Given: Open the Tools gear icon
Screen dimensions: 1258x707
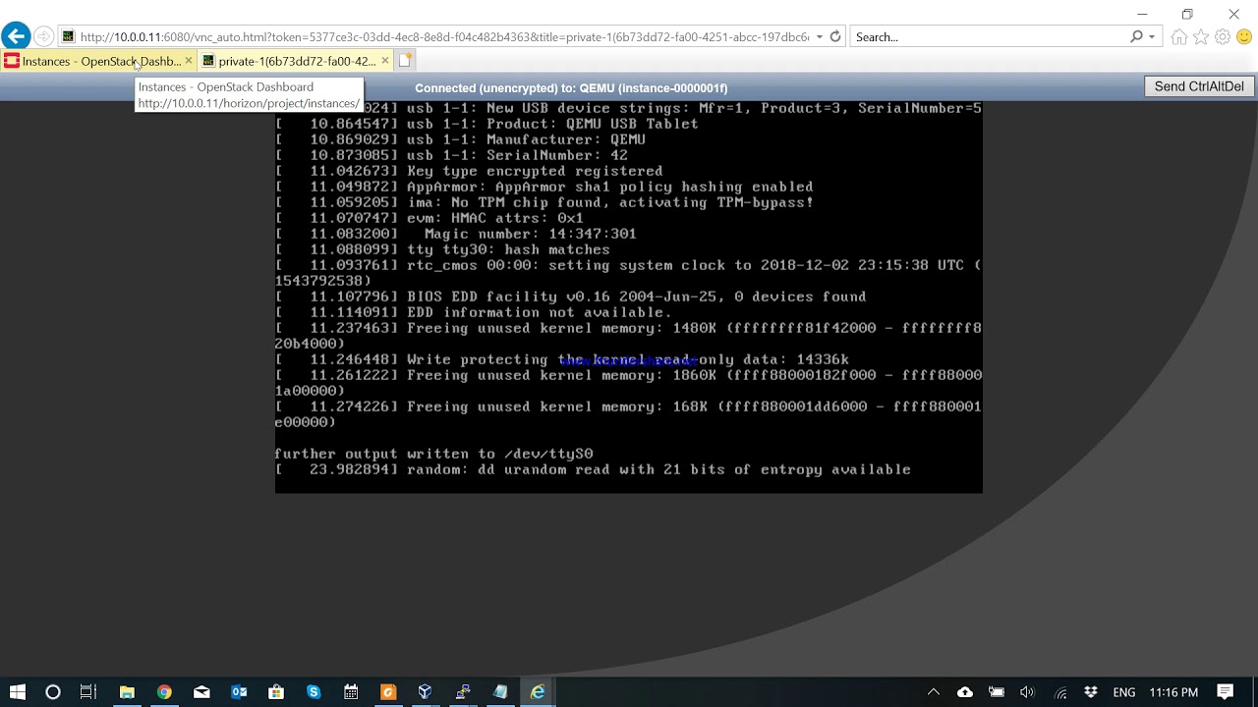Looking at the screenshot, I should (1223, 37).
